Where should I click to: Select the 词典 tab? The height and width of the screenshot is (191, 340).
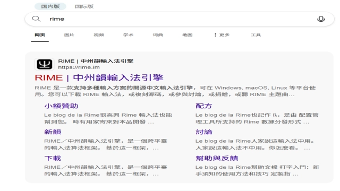158,35
